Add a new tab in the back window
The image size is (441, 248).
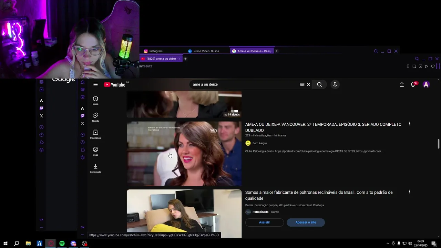coord(276,51)
